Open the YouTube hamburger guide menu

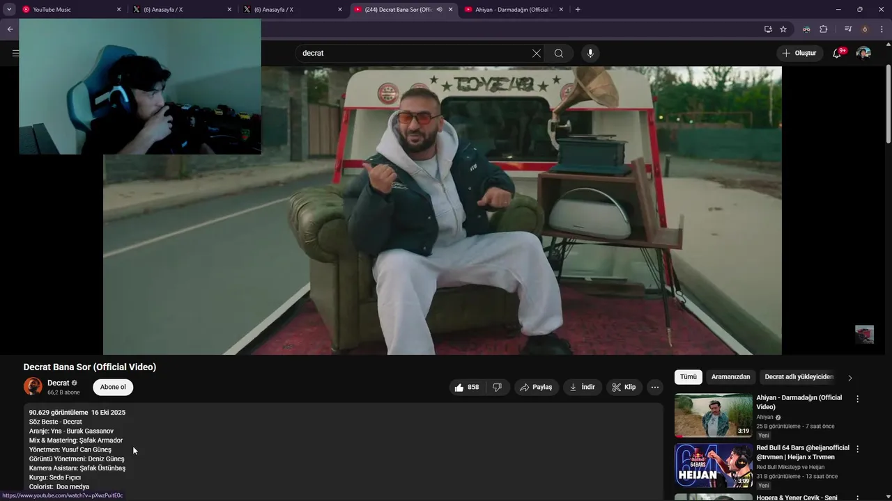pyautogui.click(x=15, y=53)
